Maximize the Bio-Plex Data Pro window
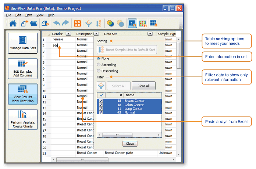Image resolution: width=256 pixels, height=169 pixels. [x=173, y=8]
